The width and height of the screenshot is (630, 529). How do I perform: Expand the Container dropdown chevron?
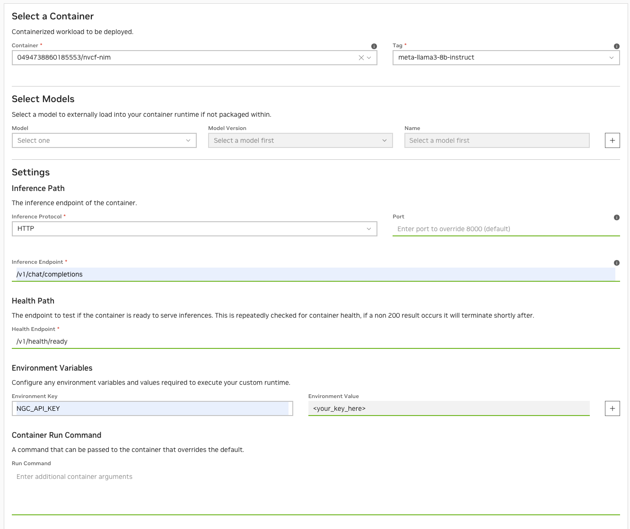click(369, 58)
